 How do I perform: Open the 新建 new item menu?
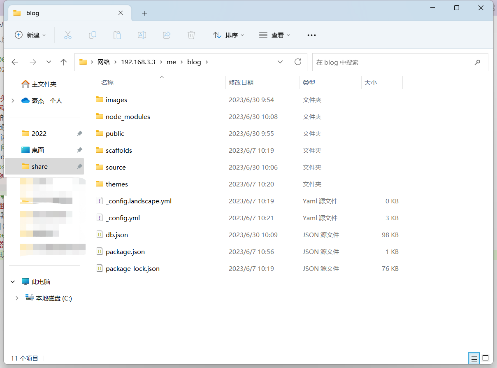(x=30, y=35)
